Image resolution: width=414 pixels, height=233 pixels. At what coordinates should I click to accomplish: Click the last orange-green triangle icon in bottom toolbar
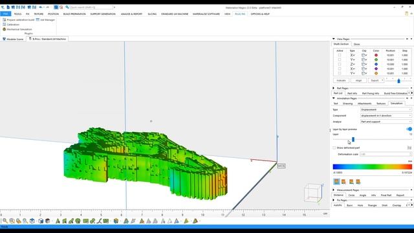195,221
